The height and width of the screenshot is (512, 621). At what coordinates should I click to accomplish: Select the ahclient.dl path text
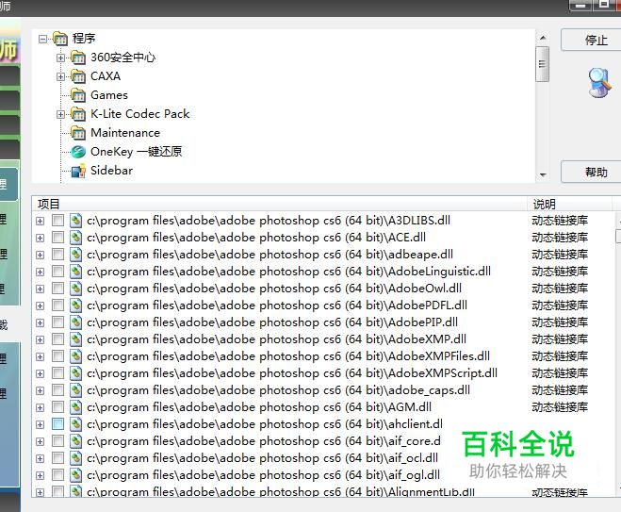click(265, 424)
